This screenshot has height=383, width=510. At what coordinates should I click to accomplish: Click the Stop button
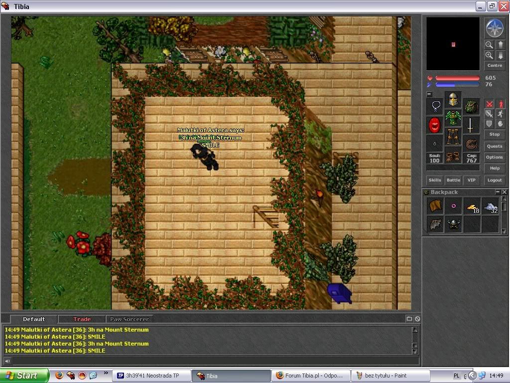click(495, 134)
